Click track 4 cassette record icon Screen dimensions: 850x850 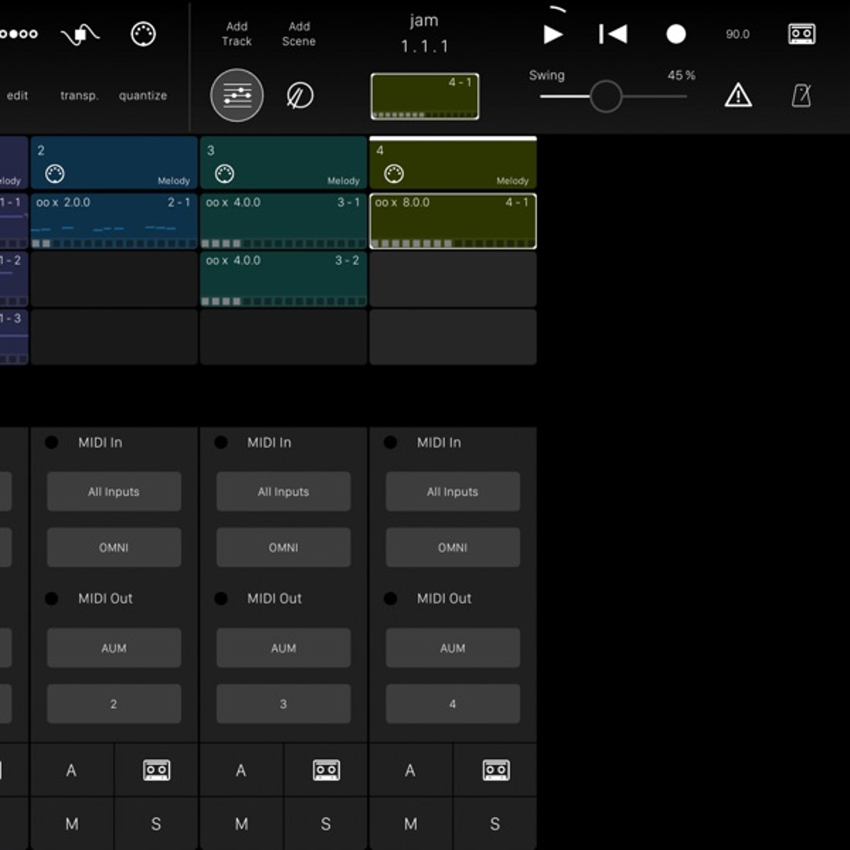(x=496, y=770)
